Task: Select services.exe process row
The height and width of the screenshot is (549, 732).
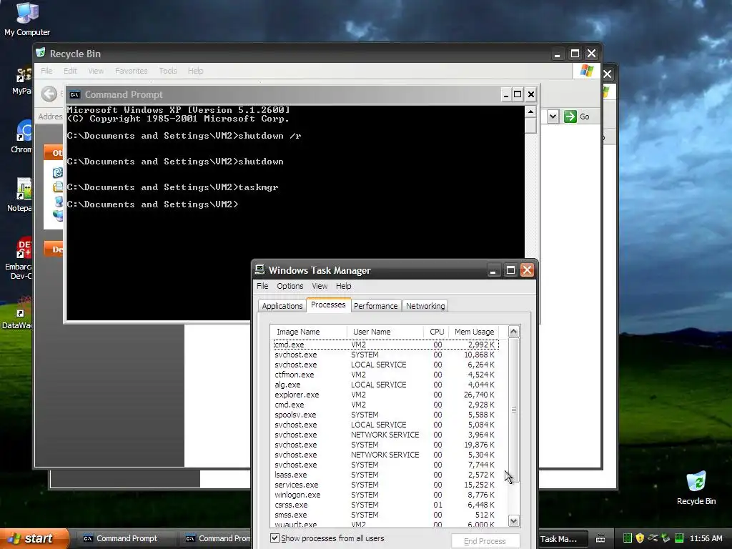Action: click(385, 485)
